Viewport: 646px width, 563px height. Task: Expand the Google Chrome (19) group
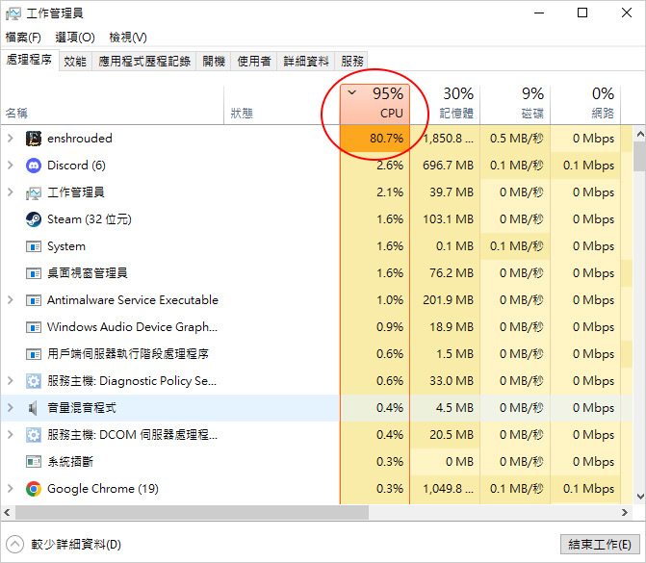click(x=11, y=489)
